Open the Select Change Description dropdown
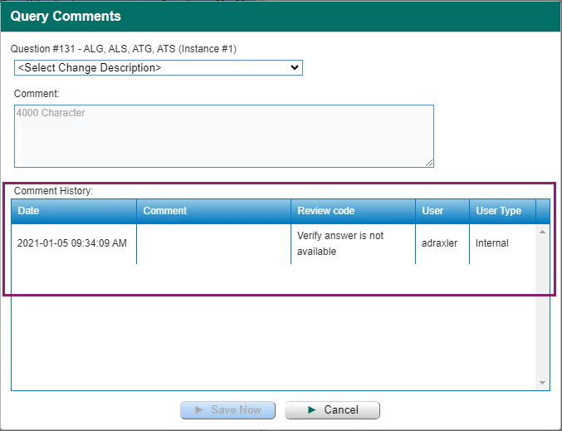Viewport: 562px width, 431px height. point(159,67)
